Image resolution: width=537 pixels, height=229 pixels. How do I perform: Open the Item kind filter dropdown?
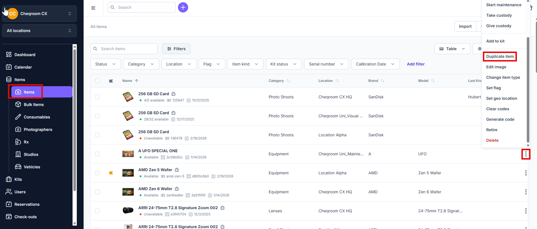click(245, 64)
